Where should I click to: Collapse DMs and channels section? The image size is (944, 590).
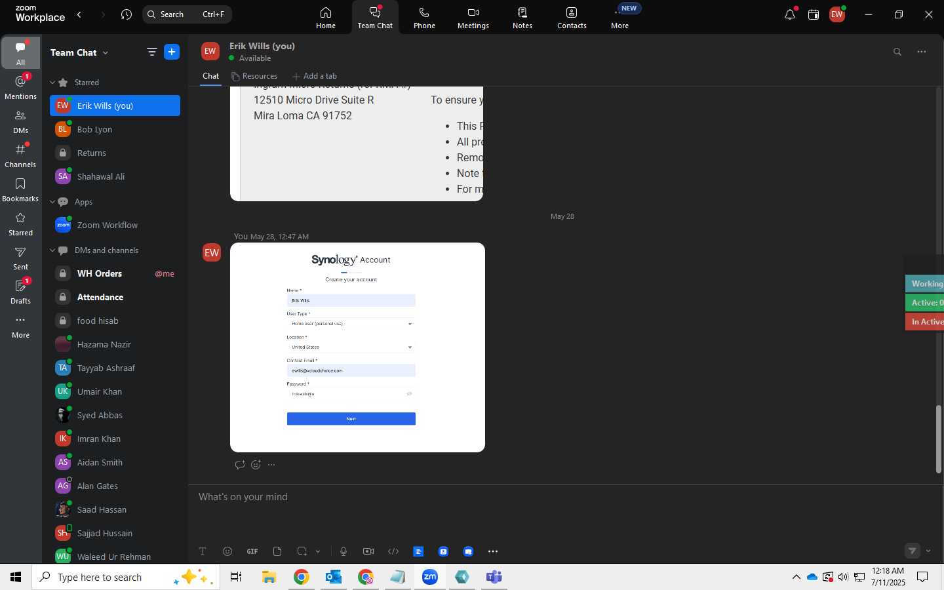(52, 250)
